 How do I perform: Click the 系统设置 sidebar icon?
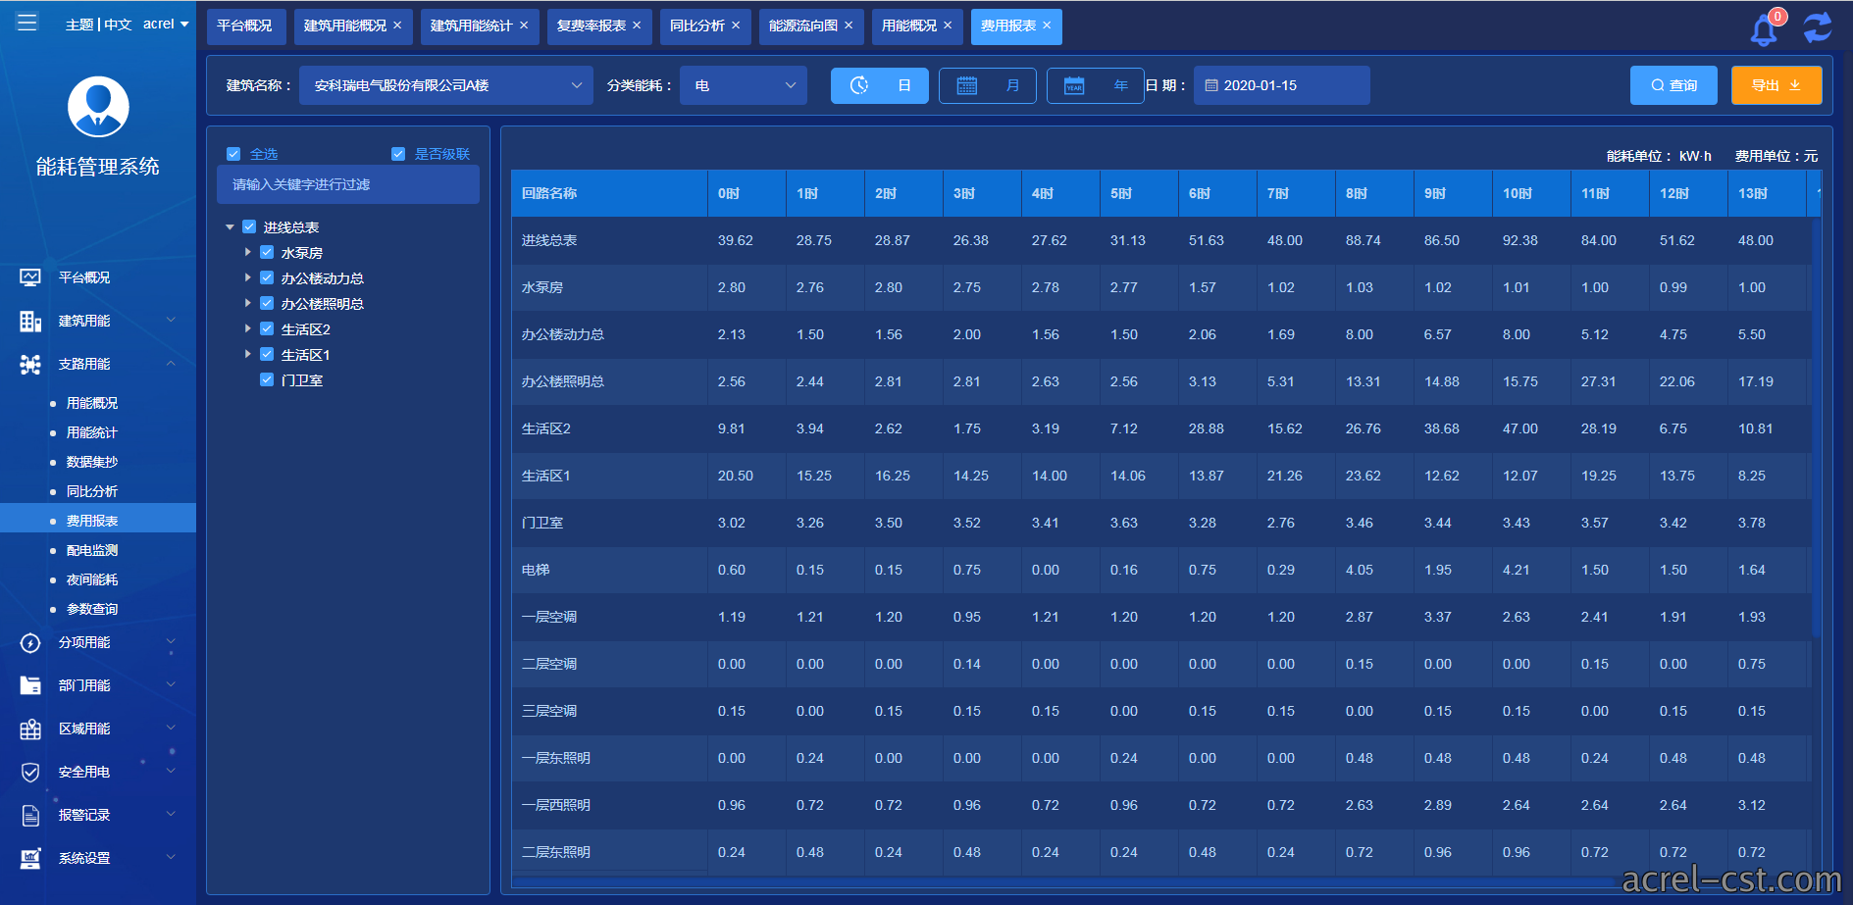(x=30, y=858)
